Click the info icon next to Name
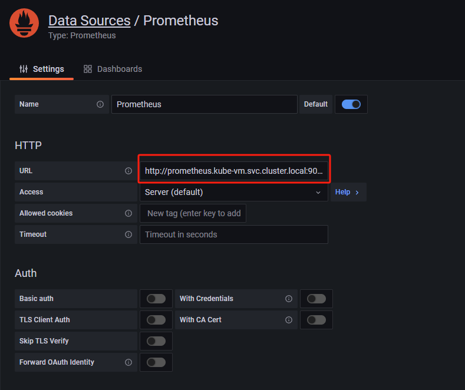465x390 pixels. 100,104
